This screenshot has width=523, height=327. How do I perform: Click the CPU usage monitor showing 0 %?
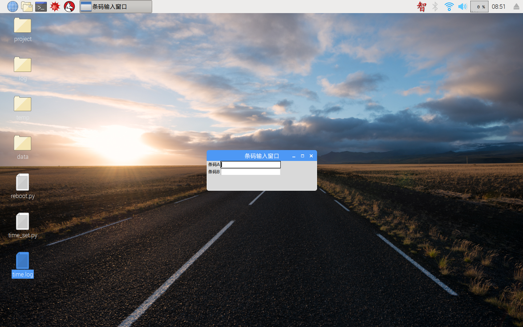[479, 7]
